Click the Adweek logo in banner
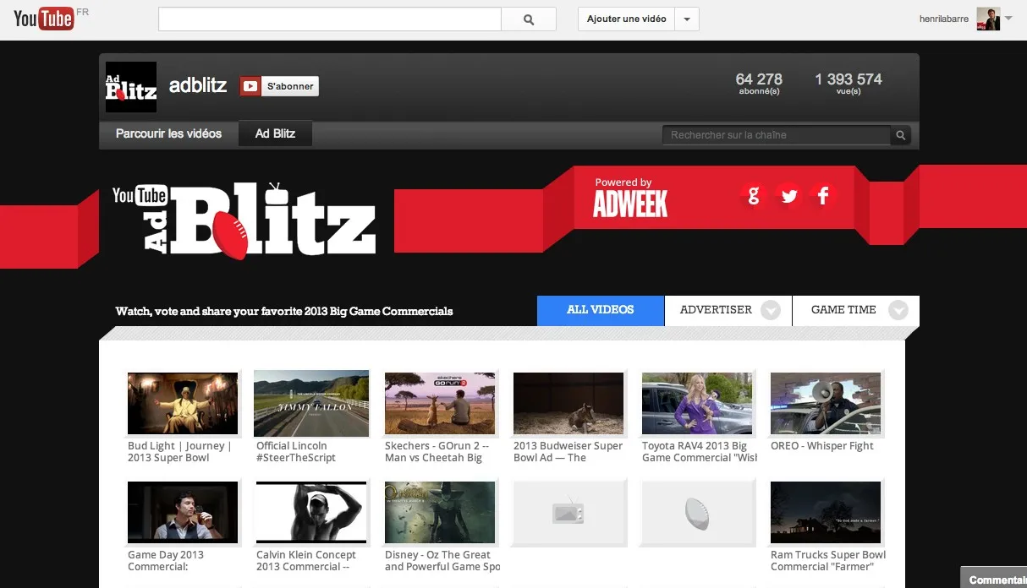 click(x=630, y=204)
